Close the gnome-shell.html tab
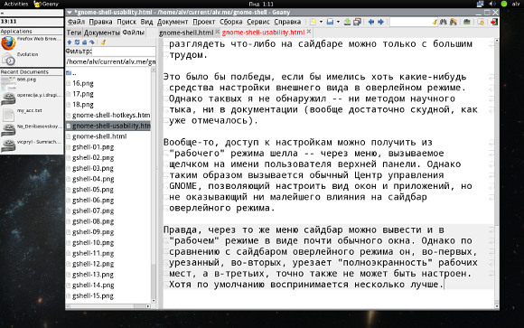The width and height of the screenshot is (524, 328). pyautogui.click(x=217, y=32)
